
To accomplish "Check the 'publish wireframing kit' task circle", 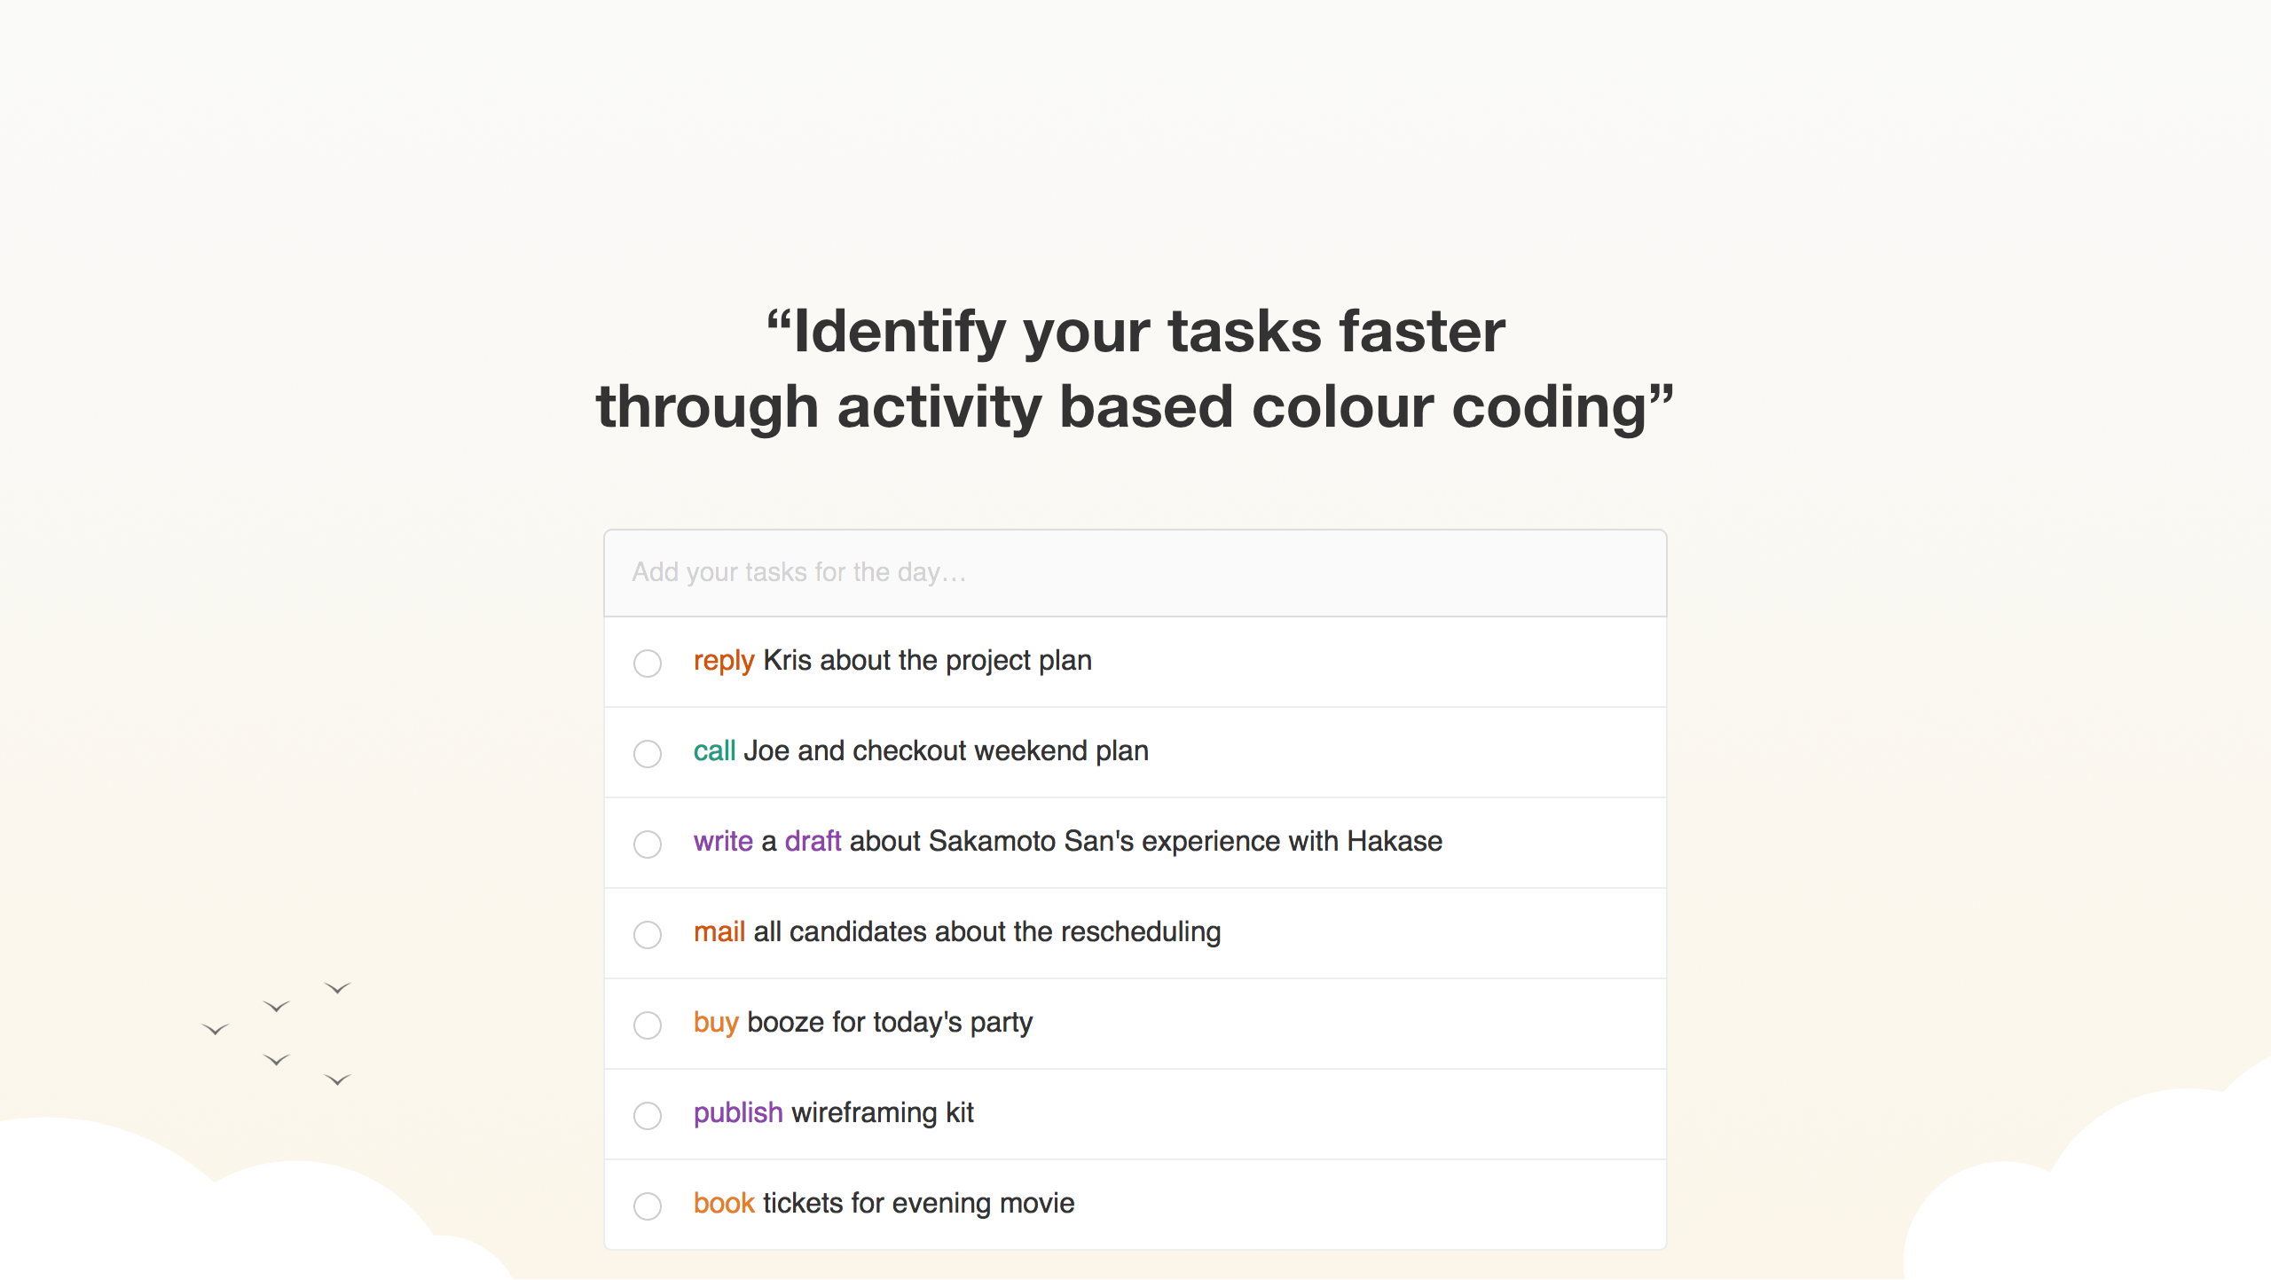I will 648,1115.
